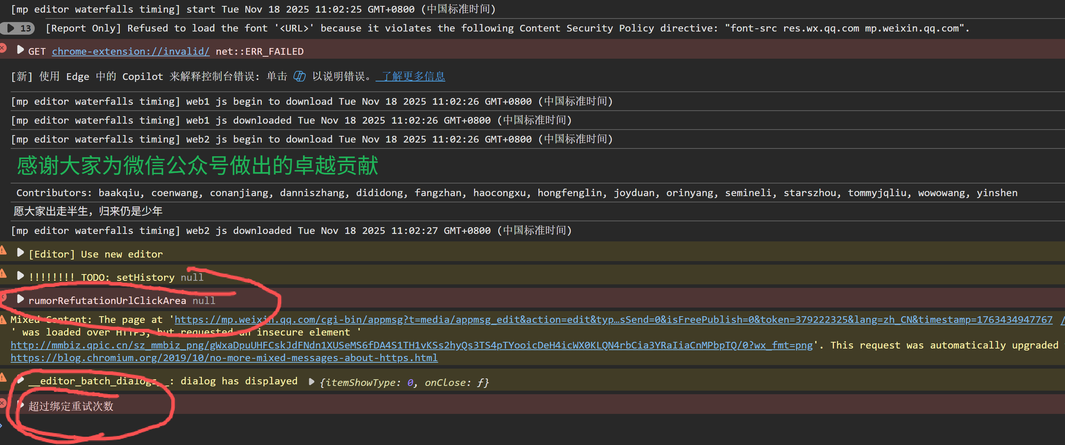Expand the GET net::ERR_FAILED error entry

(20, 50)
